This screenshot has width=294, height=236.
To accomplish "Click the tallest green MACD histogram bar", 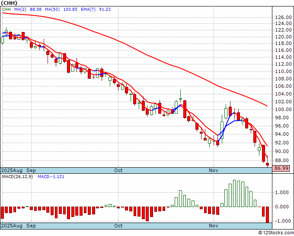I will click(x=234, y=194).
